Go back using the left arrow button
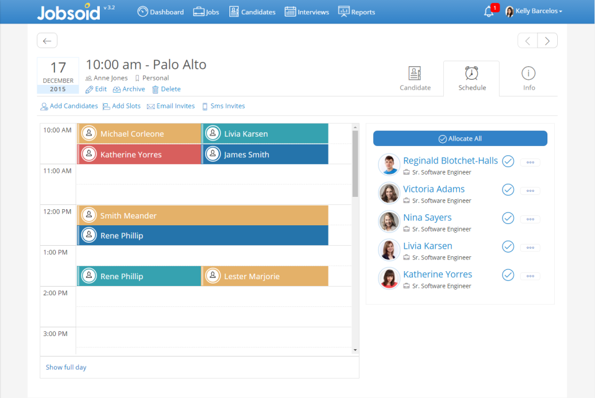The height and width of the screenshot is (398, 595). [x=47, y=41]
